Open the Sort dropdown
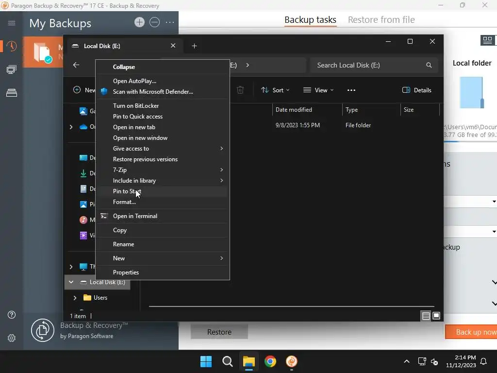The height and width of the screenshot is (373, 497). coord(275,90)
